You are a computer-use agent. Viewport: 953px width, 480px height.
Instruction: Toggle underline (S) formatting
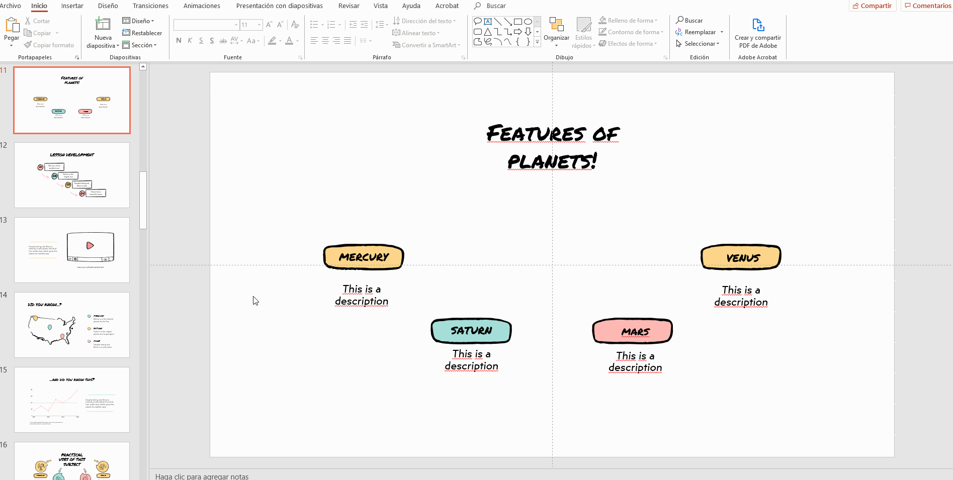click(x=201, y=41)
